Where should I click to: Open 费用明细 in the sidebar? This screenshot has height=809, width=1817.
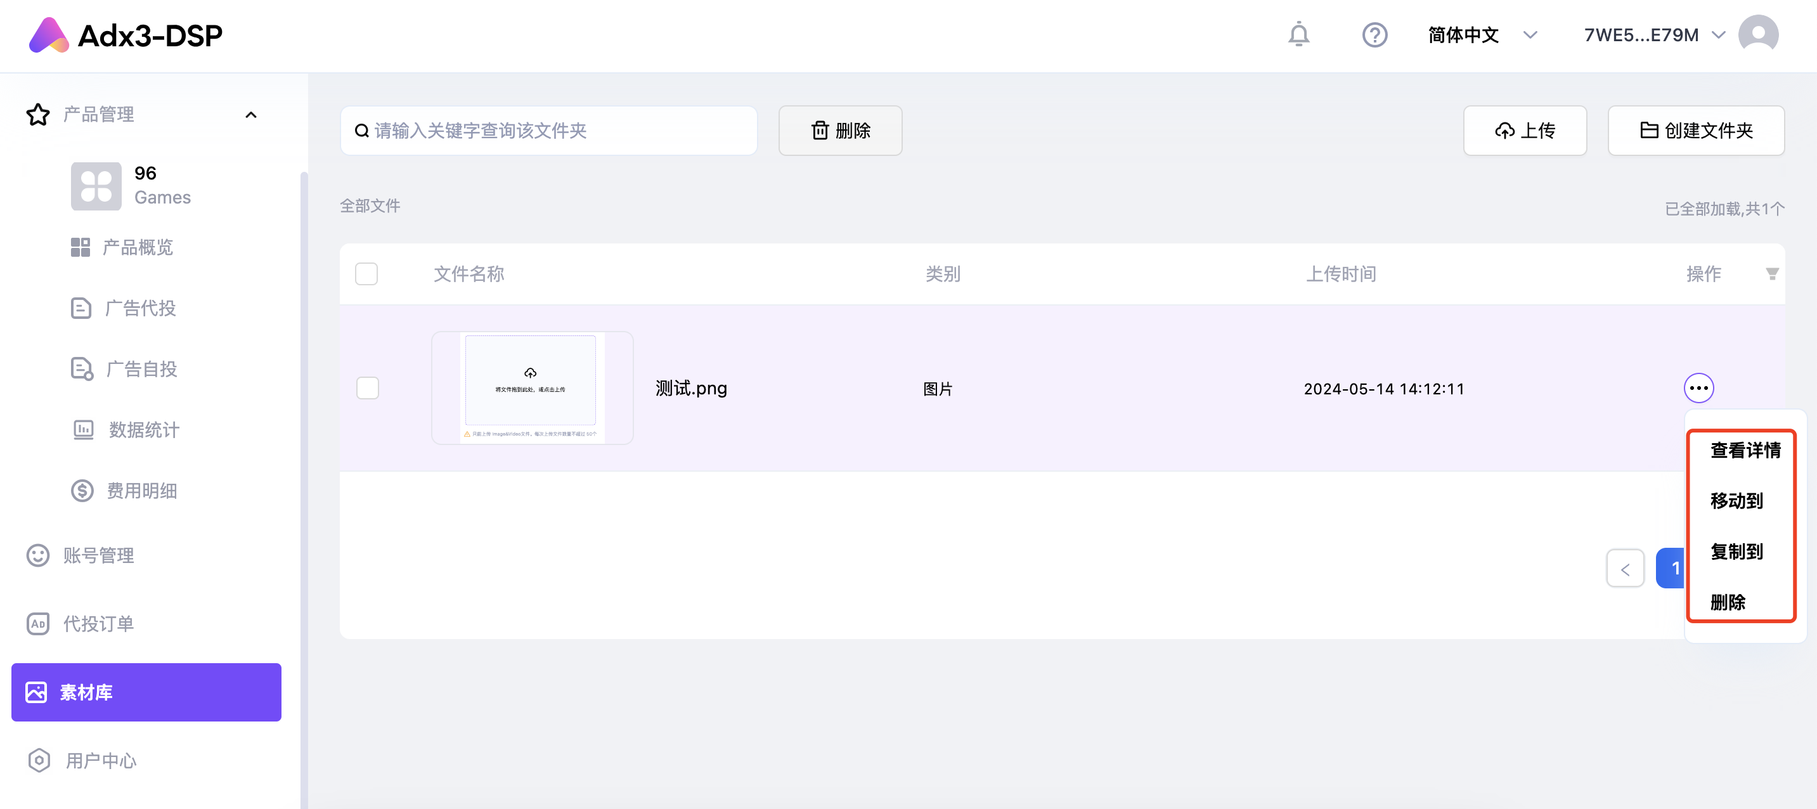coord(141,490)
